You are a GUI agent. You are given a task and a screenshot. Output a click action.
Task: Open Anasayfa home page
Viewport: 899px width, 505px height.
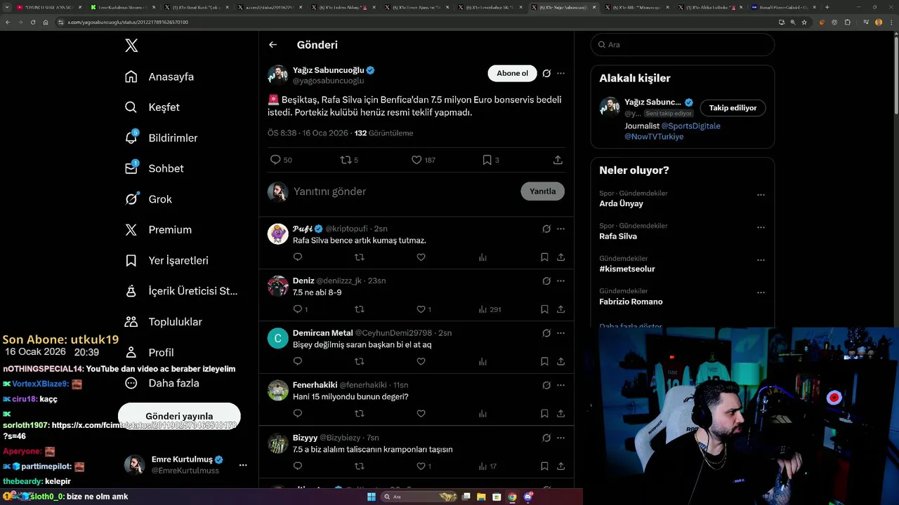tap(159, 76)
